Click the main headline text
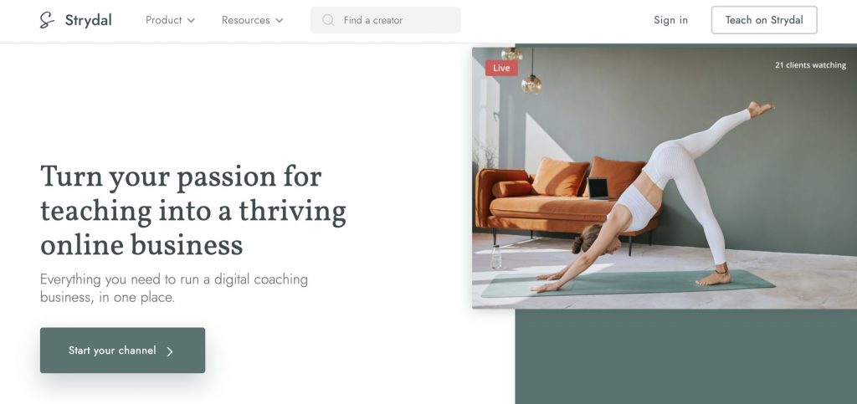The height and width of the screenshot is (404, 857). (193, 210)
